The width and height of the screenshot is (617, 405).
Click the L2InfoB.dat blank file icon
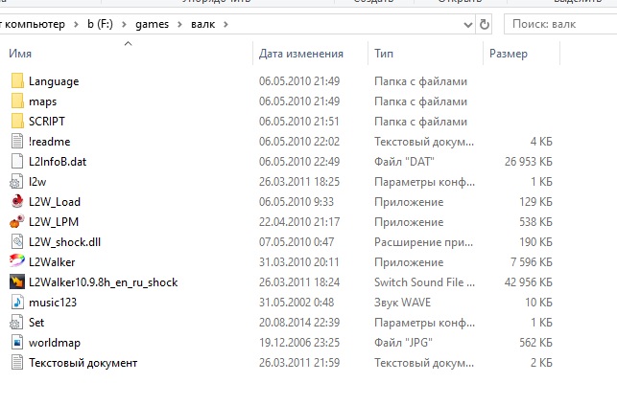point(17,161)
